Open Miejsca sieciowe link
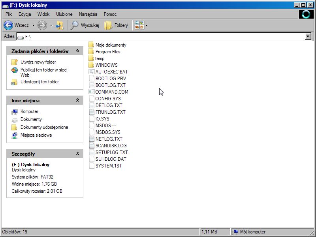 pos(36,135)
